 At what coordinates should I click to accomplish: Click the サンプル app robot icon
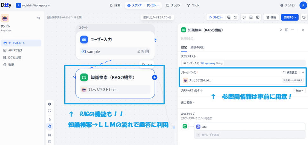(5, 18)
